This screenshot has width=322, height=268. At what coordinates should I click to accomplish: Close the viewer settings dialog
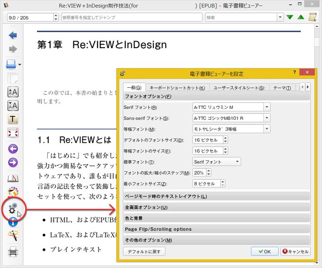click(307, 72)
